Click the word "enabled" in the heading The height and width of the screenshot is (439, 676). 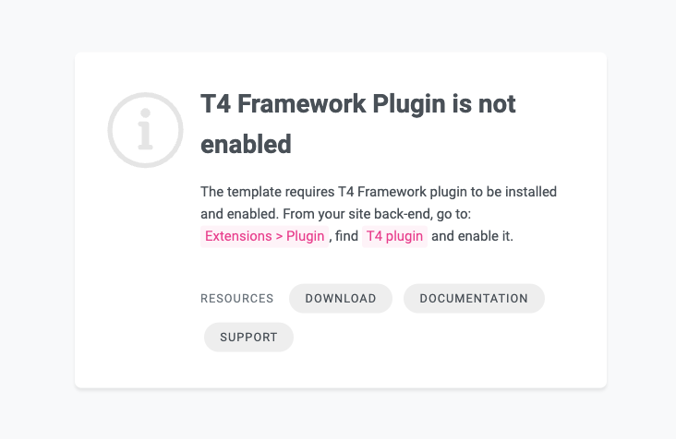[x=246, y=144]
